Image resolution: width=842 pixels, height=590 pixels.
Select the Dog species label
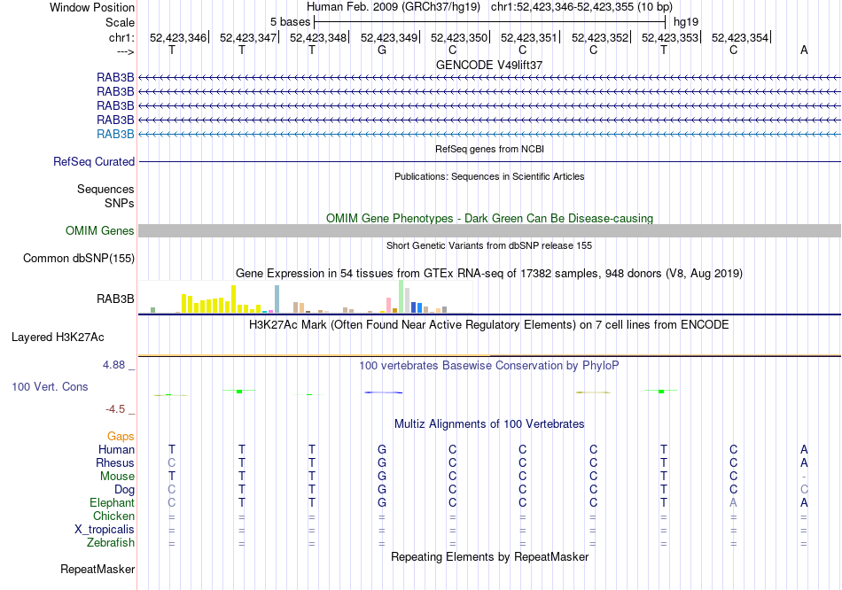pos(125,490)
